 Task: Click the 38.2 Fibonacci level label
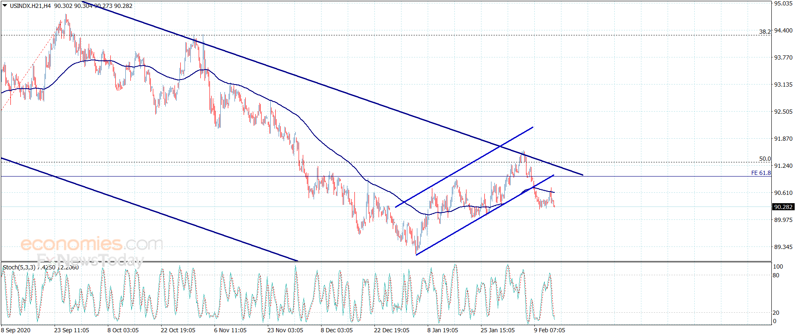[x=765, y=32]
